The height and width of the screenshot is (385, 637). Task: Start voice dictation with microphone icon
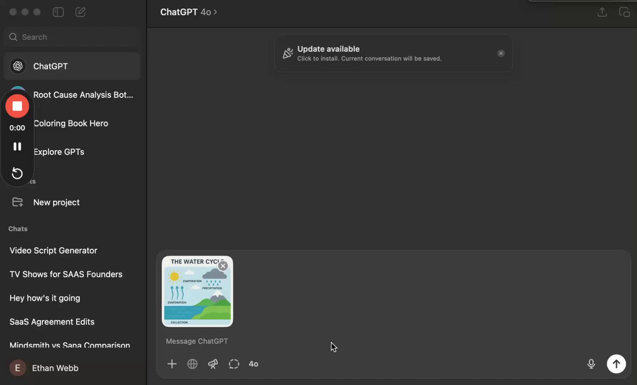[591, 364]
